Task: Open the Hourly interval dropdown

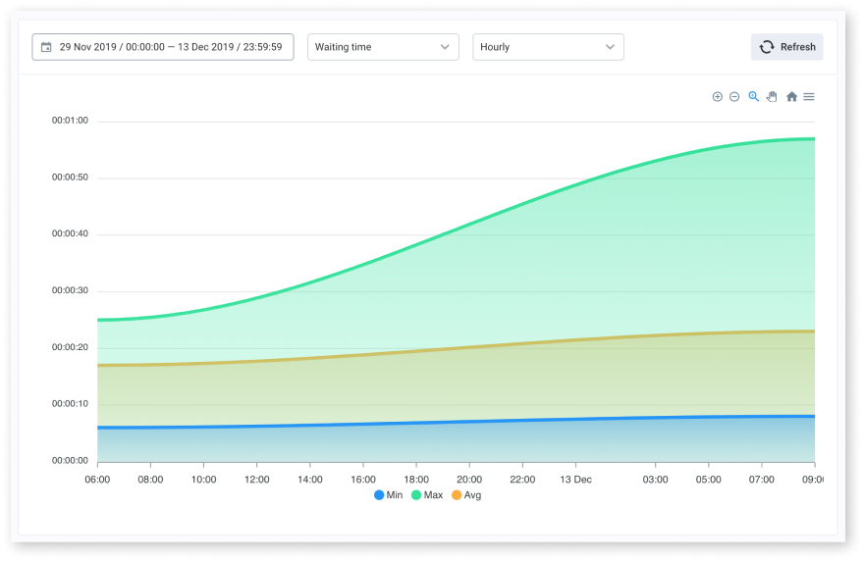Action: click(548, 47)
